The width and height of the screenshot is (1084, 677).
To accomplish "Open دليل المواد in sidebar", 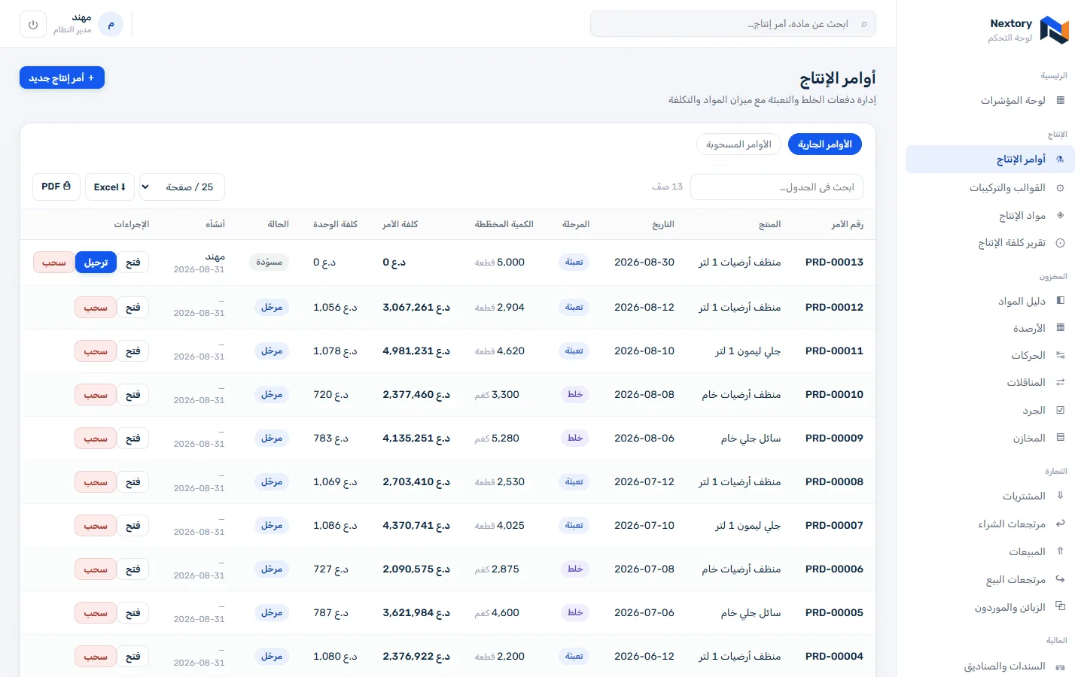I will click(x=990, y=301).
